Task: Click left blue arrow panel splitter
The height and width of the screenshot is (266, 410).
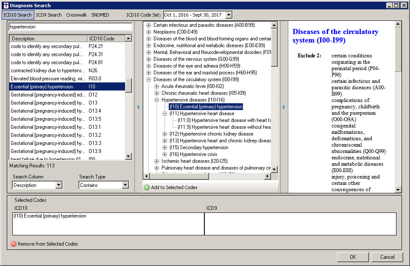Action: [x=138, y=107]
